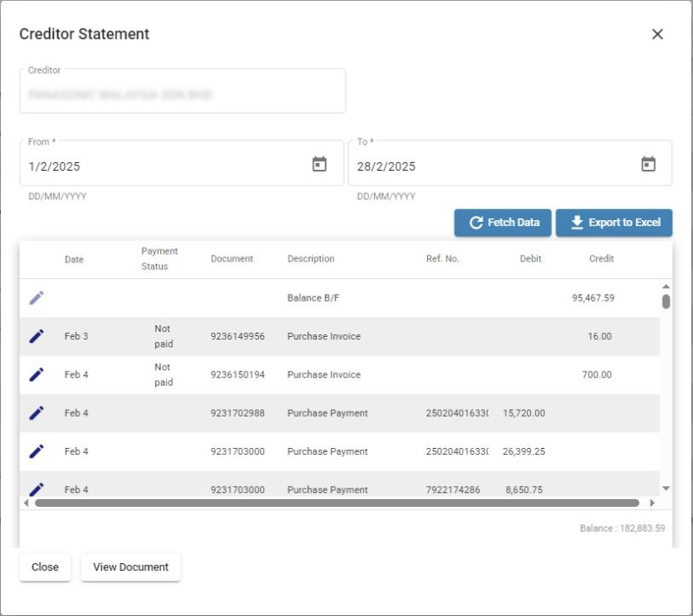Click the table's scroll down arrow
This screenshot has height=616, width=693.
point(666,489)
